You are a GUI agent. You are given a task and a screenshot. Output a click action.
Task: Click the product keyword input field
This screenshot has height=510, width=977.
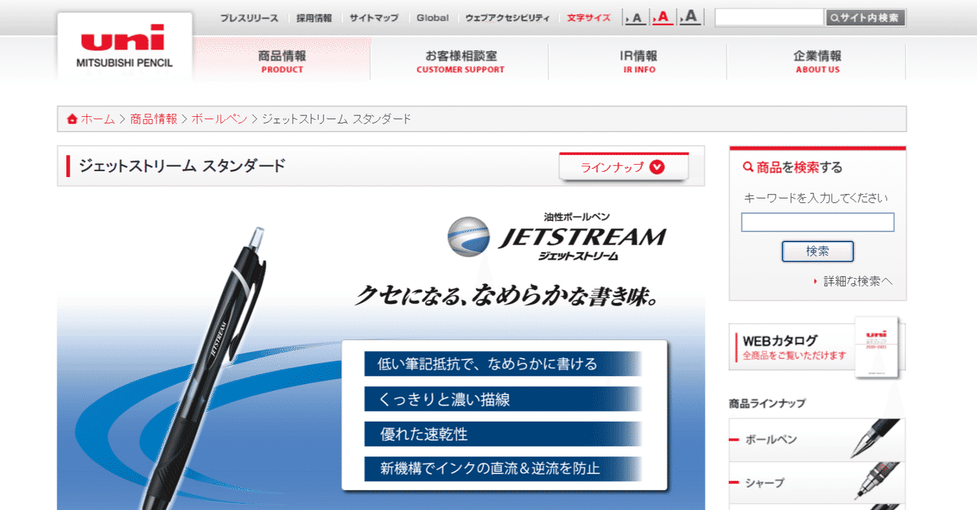[x=817, y=222]
